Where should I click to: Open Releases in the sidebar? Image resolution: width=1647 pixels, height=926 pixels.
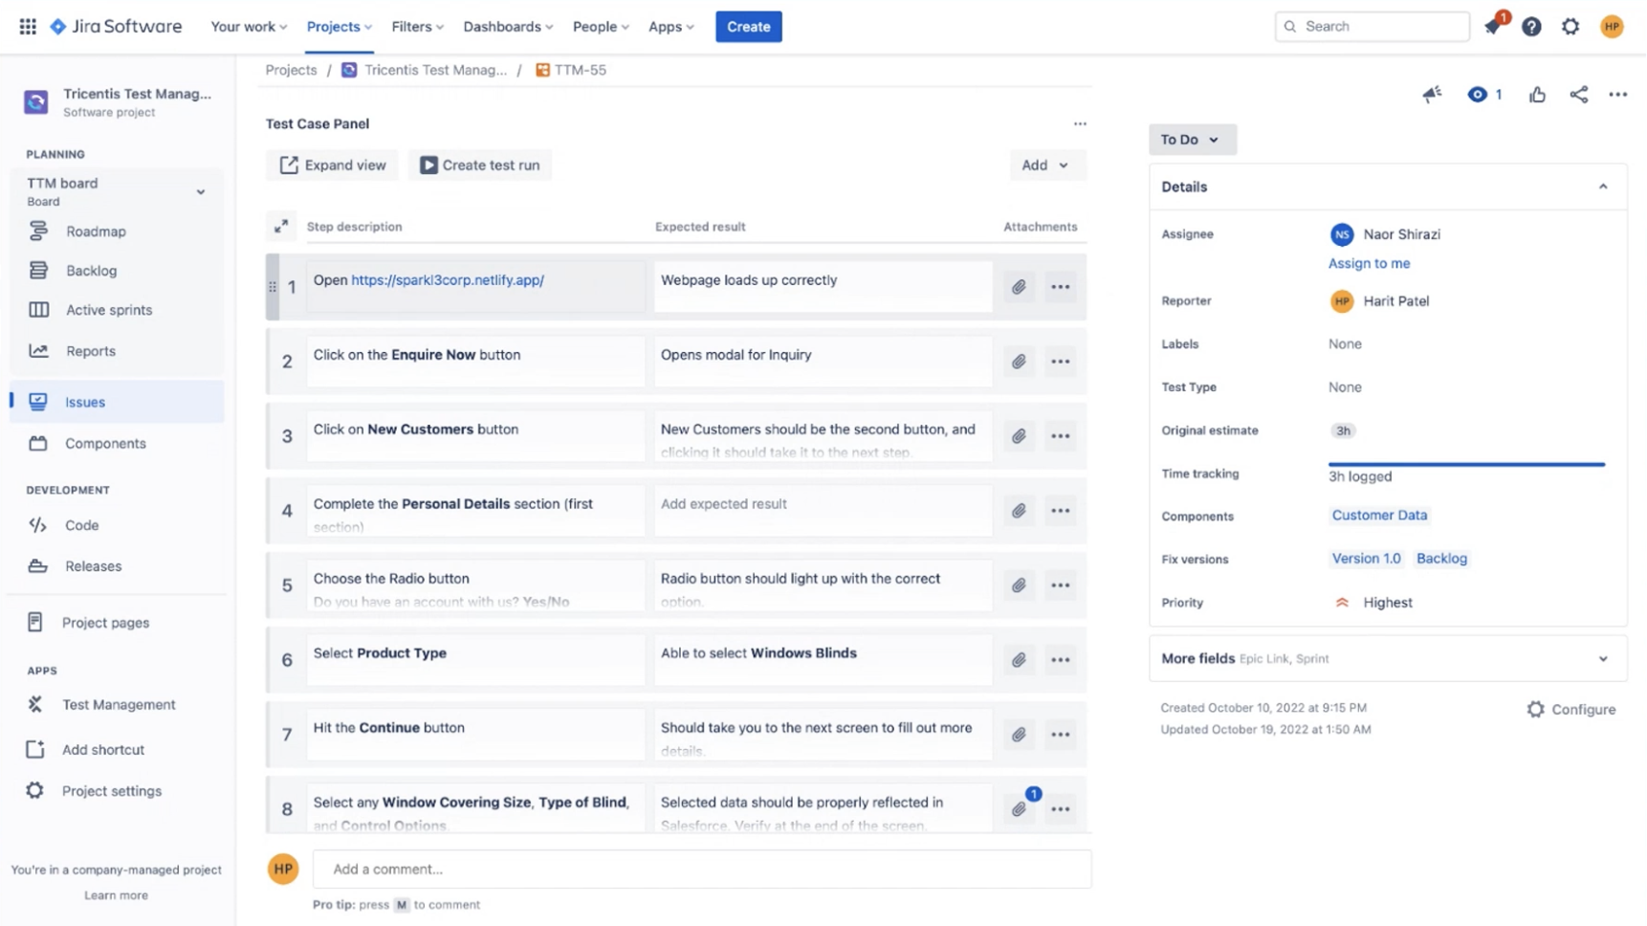coord(93,566)
